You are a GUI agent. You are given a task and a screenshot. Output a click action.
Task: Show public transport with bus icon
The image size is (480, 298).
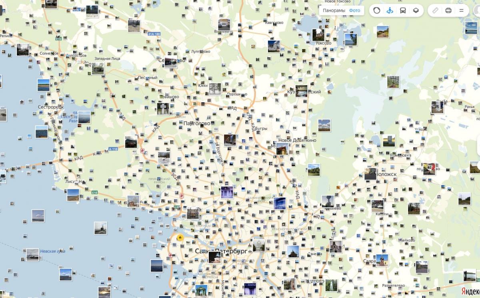403,10
